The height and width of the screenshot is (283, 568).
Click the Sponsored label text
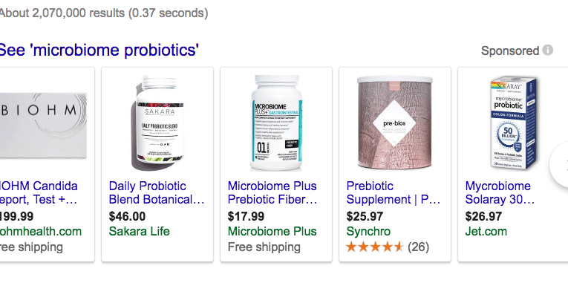click(510, 51)
